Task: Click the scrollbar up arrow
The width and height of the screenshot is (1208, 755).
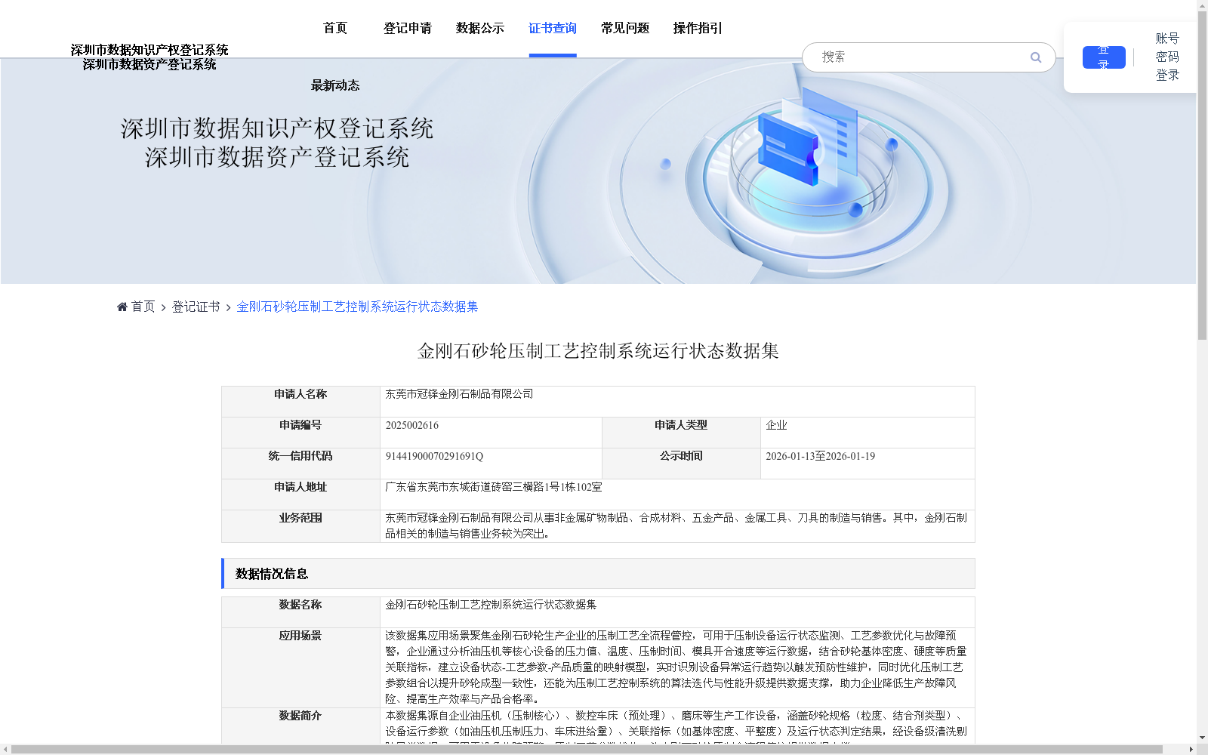Action: point(1202,6)
